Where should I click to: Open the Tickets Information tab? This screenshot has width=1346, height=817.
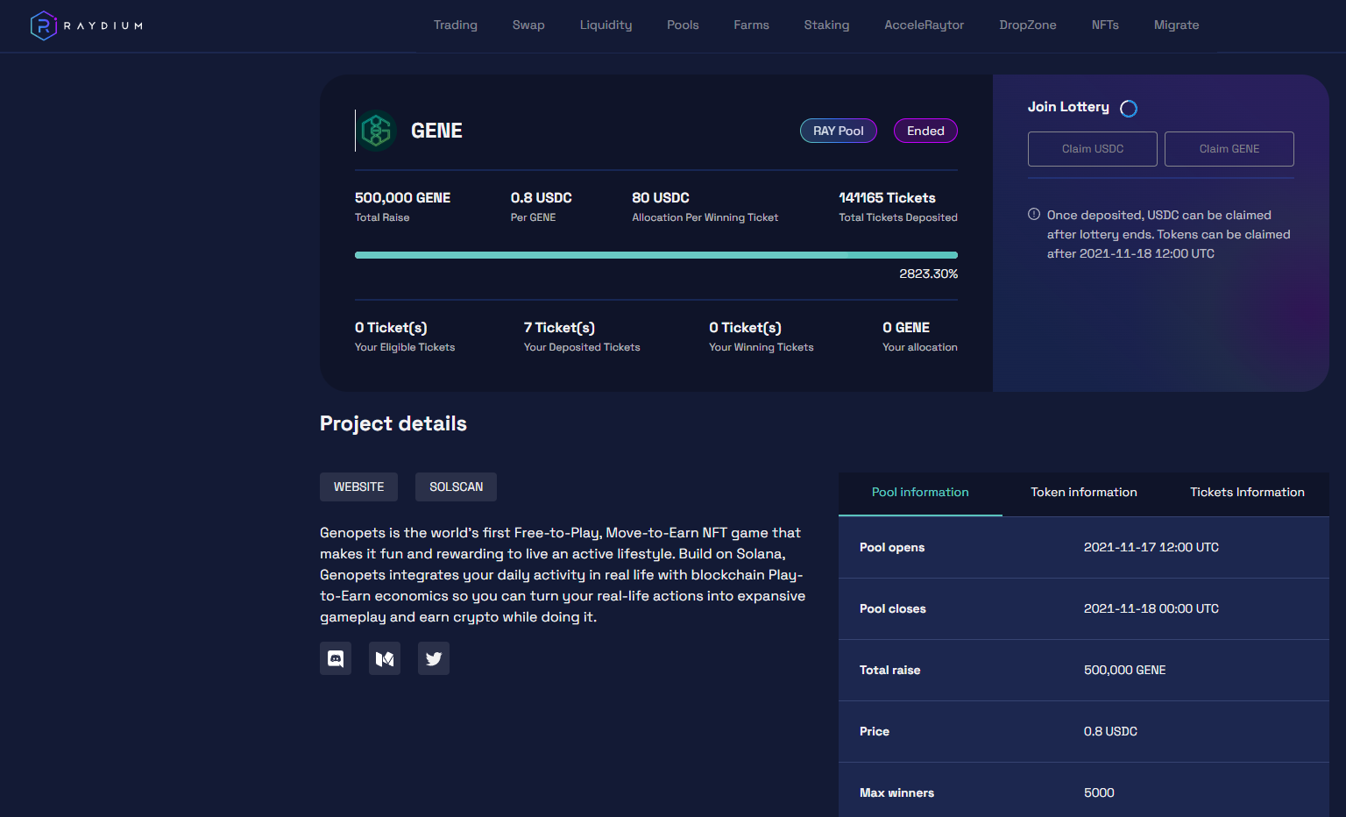[x=1247, y=493]
